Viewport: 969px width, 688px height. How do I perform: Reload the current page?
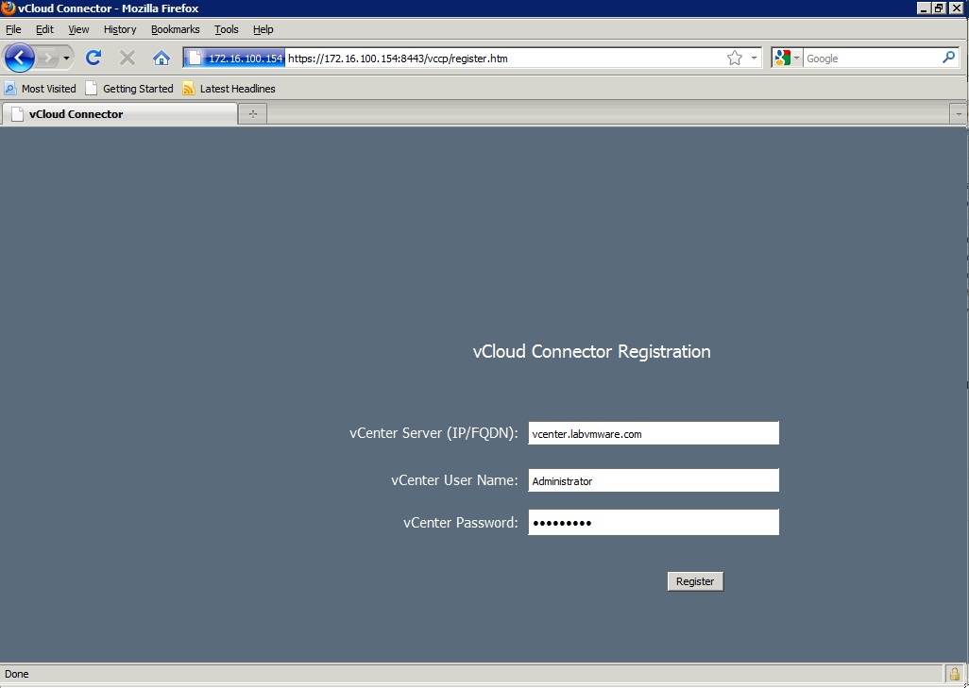[93, 59]
